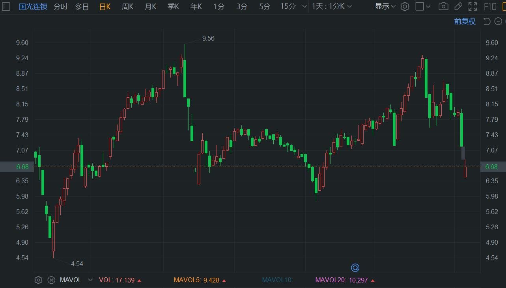Toggle the dimmed MAVOL10 line label
Screen dimensions: 506x288
(x=277, y=280)
